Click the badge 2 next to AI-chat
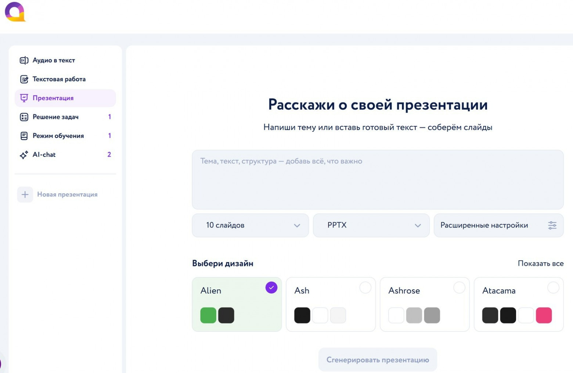573x373 pixels. [109, 155]
